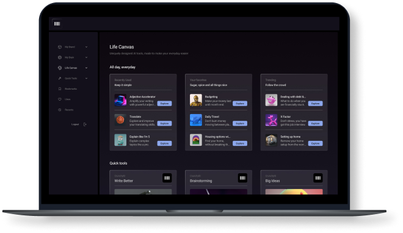
Task: Click the barcode icon on Big Ideas card
Action: click(318, 178)
